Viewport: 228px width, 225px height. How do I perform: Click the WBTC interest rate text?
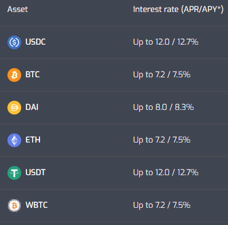click(162, 205)
